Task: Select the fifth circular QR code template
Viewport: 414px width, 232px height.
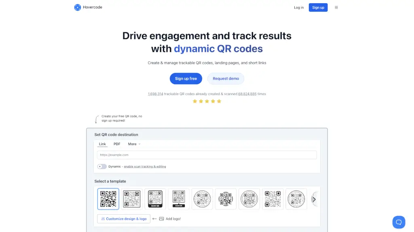Action: coord(202,199)
